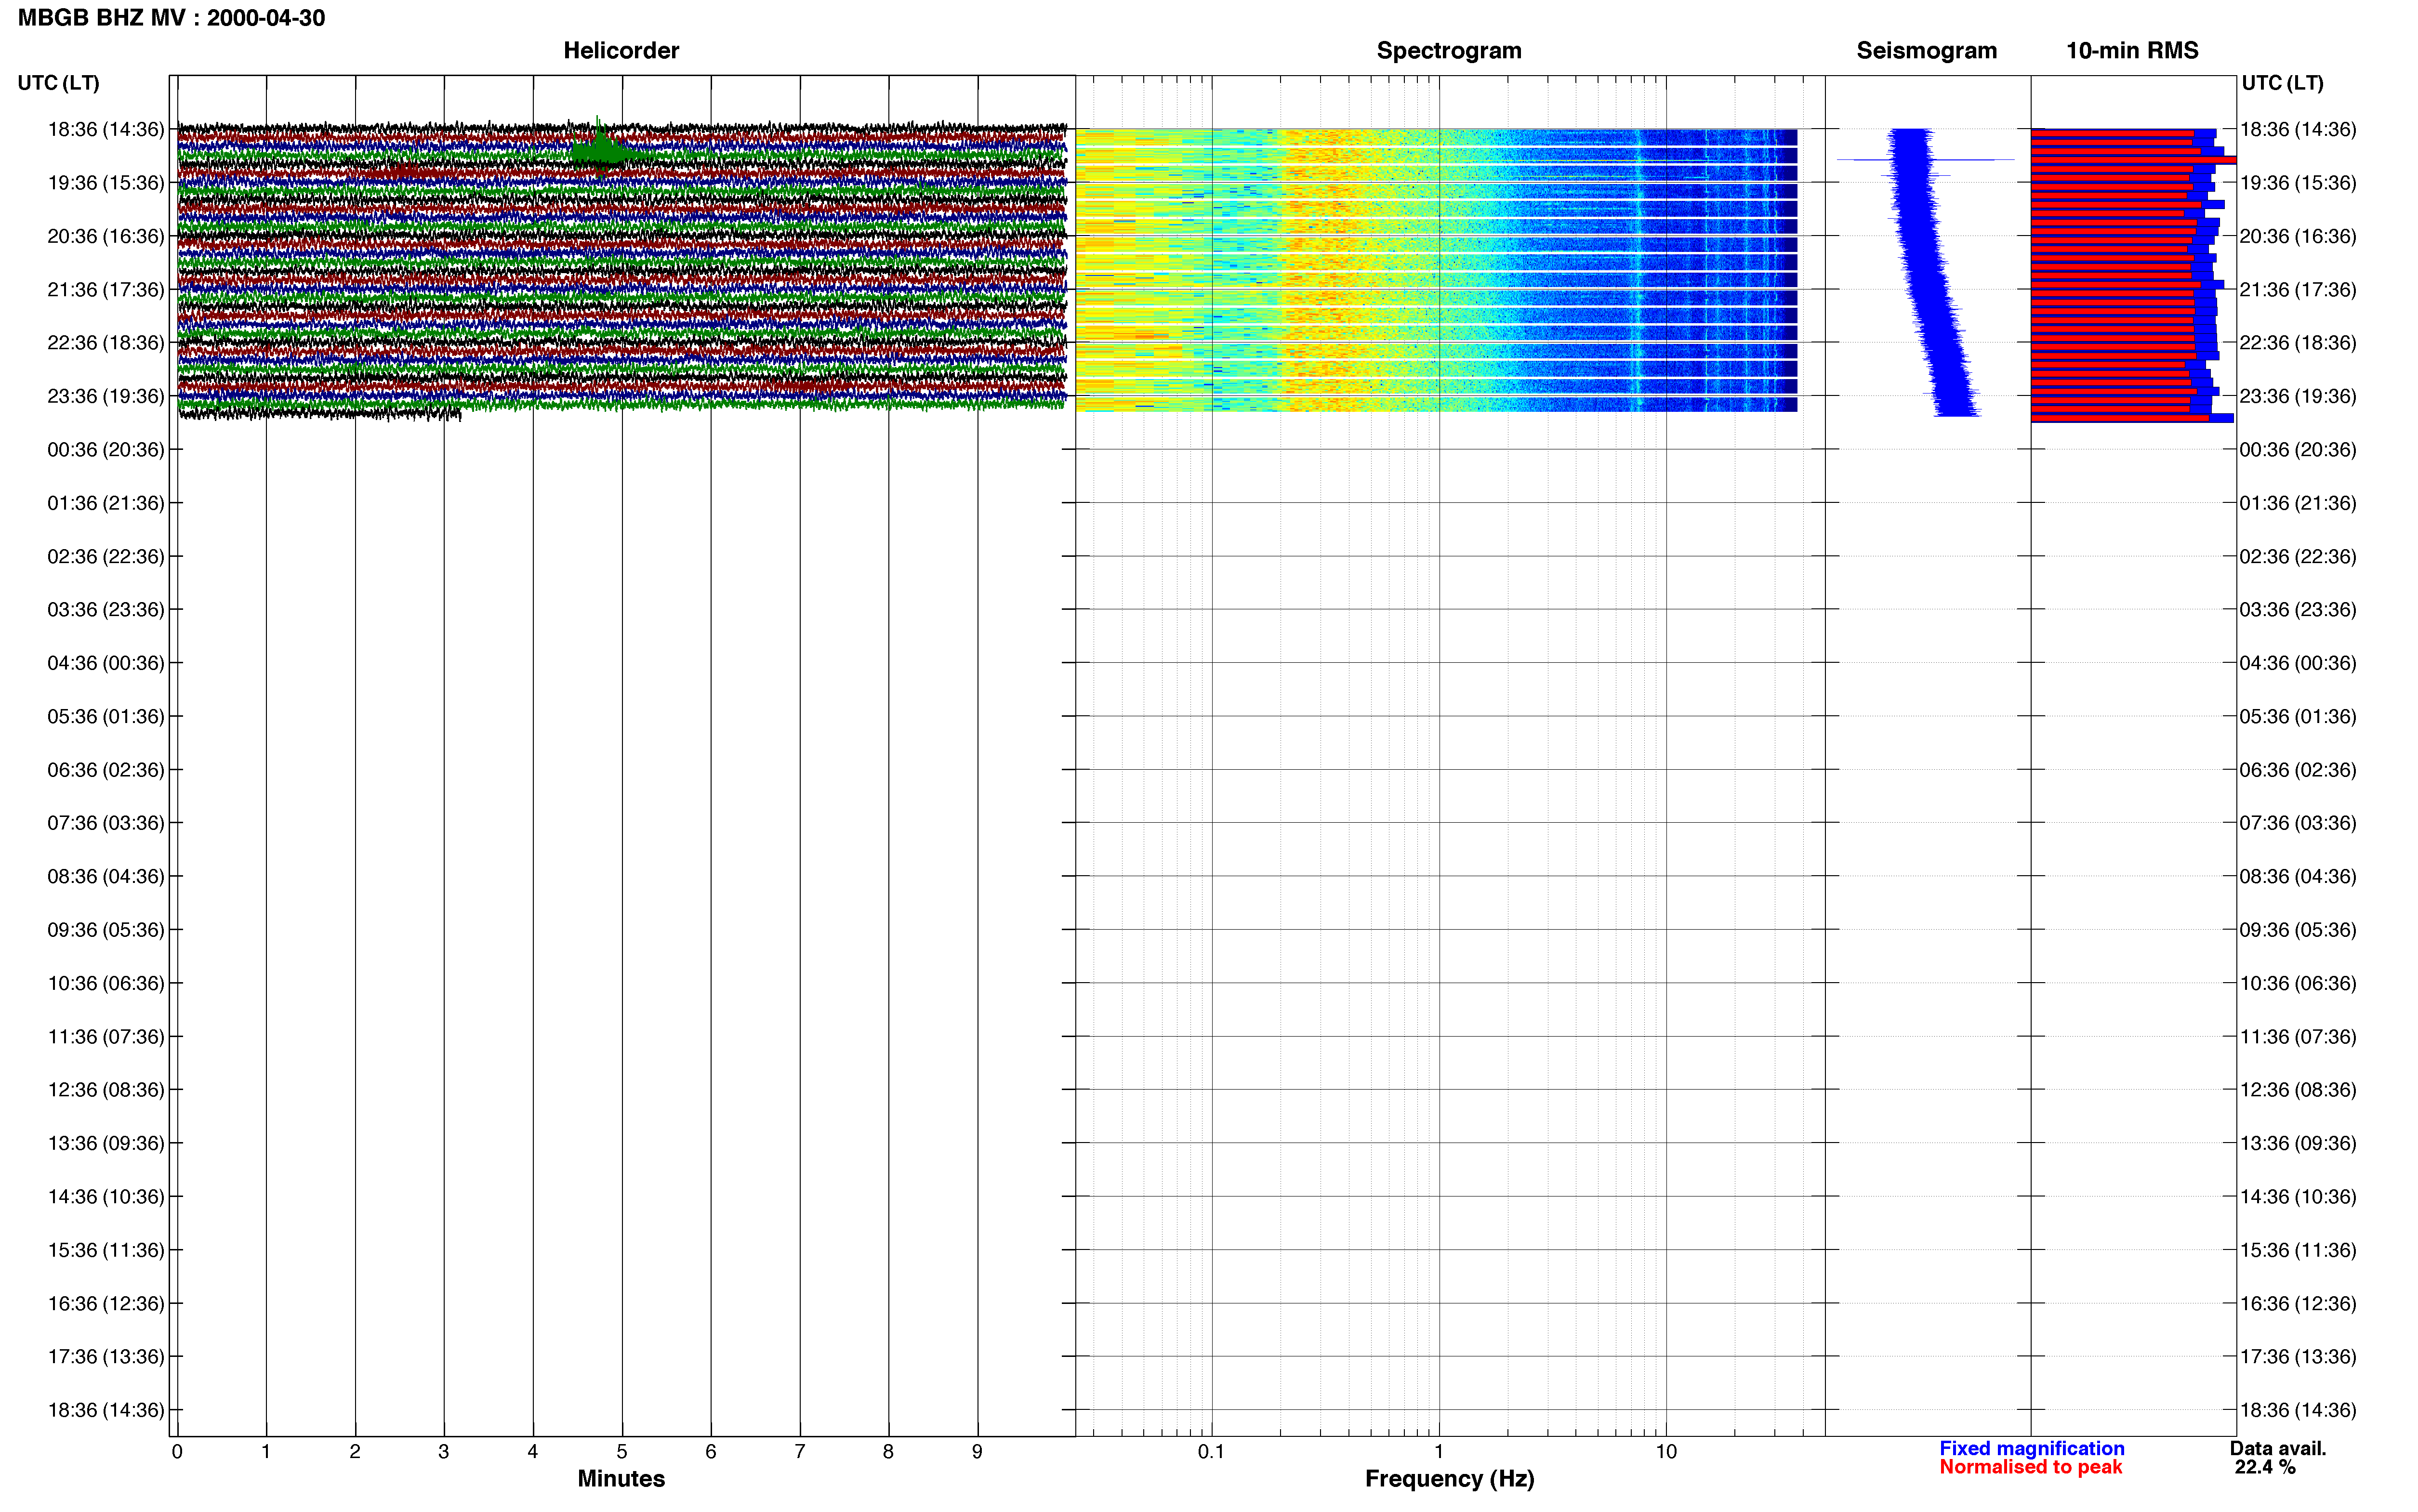2418x1512 pixels.
Task: Click the left '02:36 (22:36)' time label
Action: click(x=106, y=556)
